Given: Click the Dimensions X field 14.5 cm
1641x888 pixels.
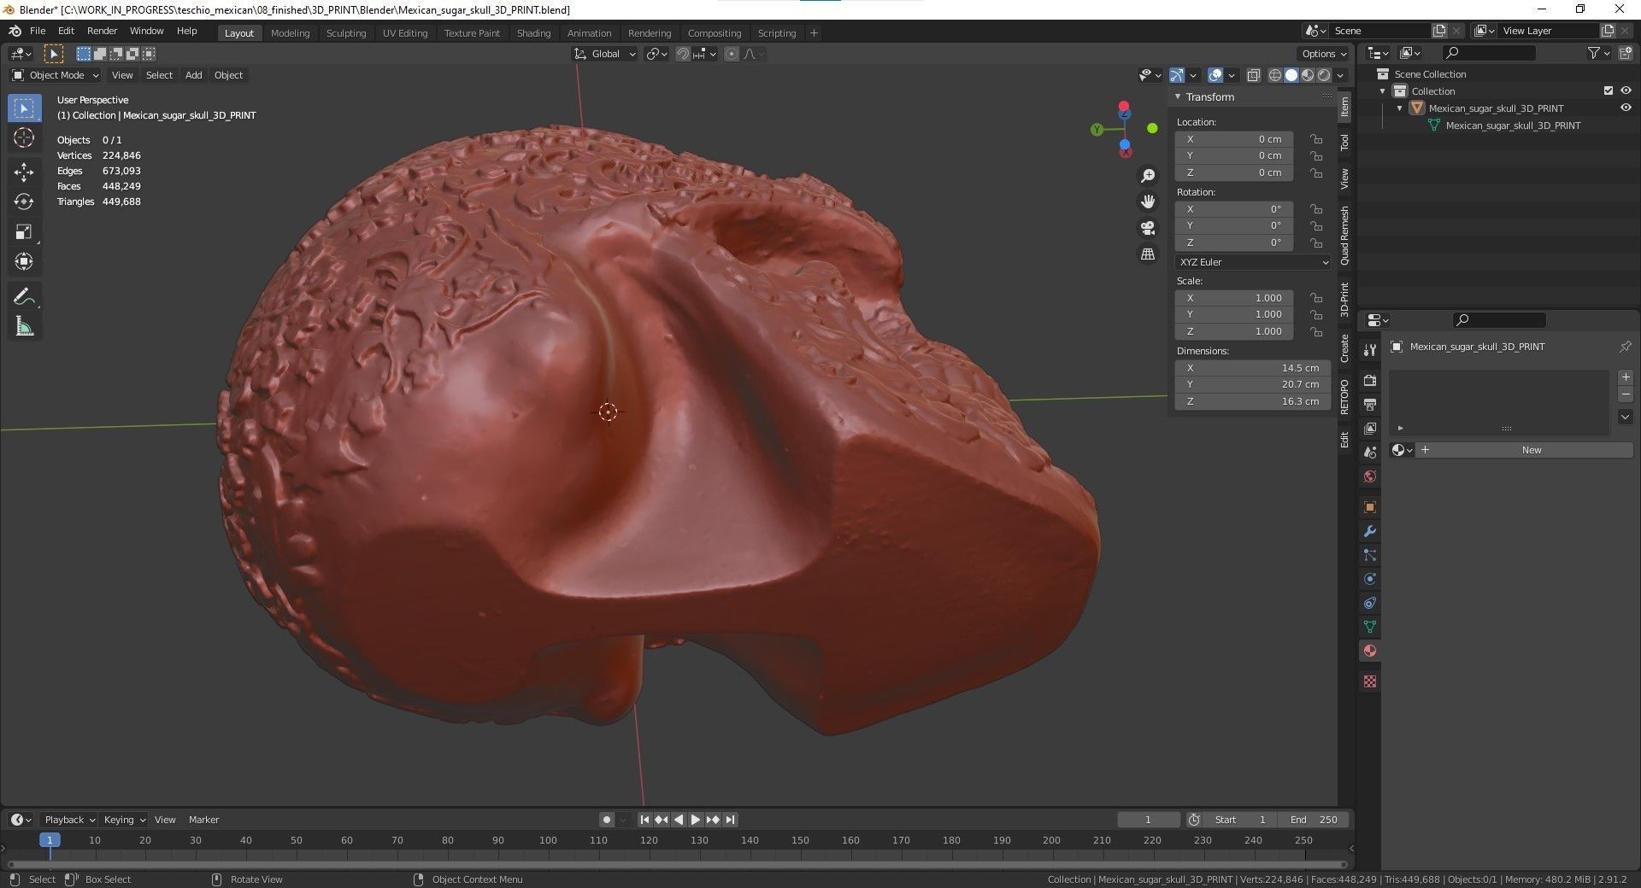Looking at the screenshot, I should (x=1252, y=368).
